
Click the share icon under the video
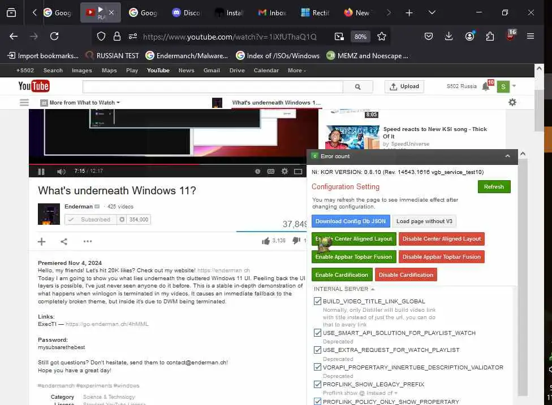click(64, 242)
